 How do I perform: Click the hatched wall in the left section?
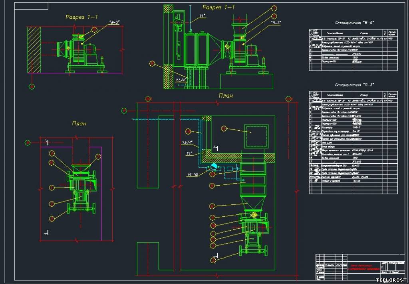tap(34, 50)
